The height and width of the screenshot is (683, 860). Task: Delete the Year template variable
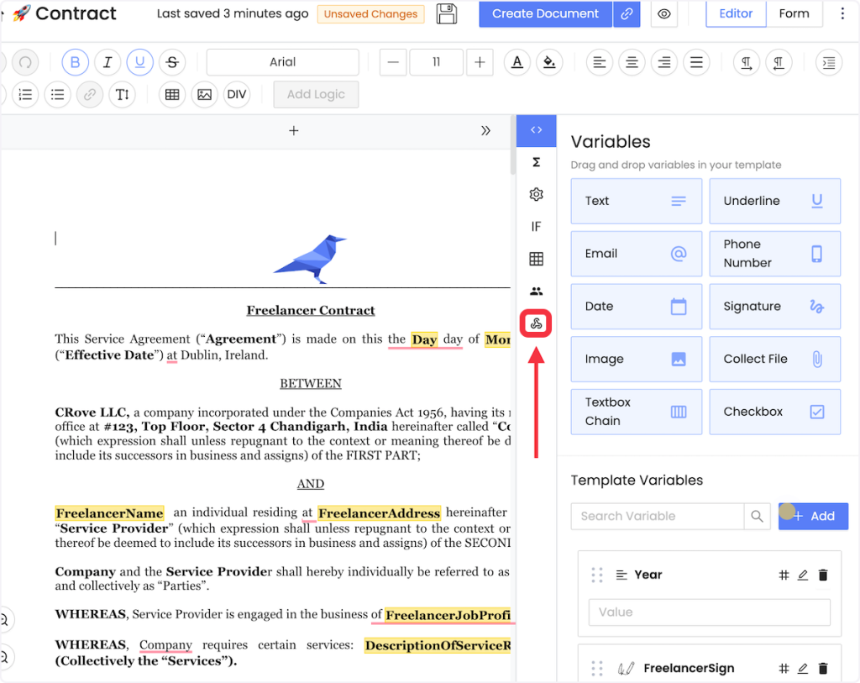coord(823,575)
